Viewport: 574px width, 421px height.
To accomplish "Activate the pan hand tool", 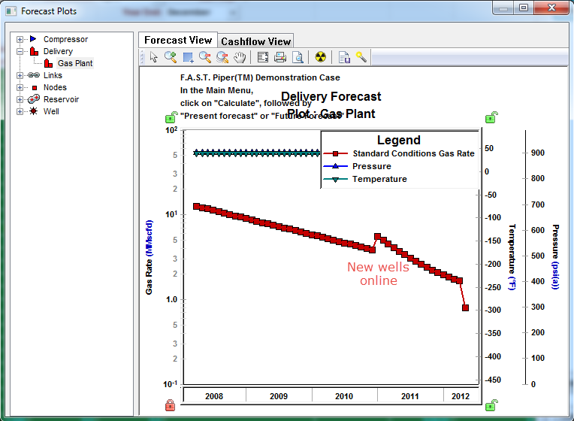I will click(240, 56).
